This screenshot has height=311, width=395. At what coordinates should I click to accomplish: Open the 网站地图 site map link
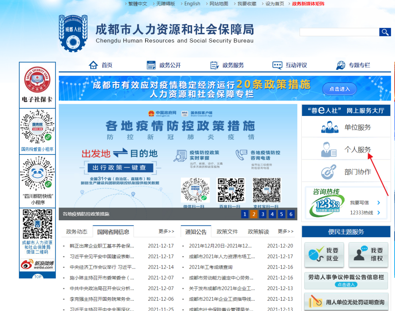pos(219,4)
